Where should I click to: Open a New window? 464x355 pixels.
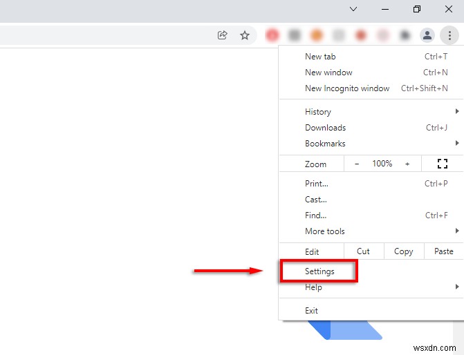pos(371,73)
